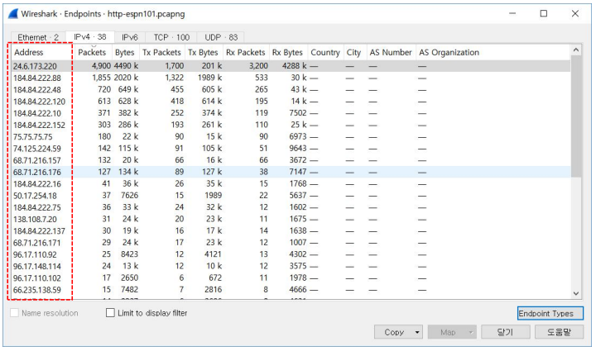This screenshot has height=351, width=596.
Task: Select endpoint row 184.84.222.152
Action: click(291, 125)
